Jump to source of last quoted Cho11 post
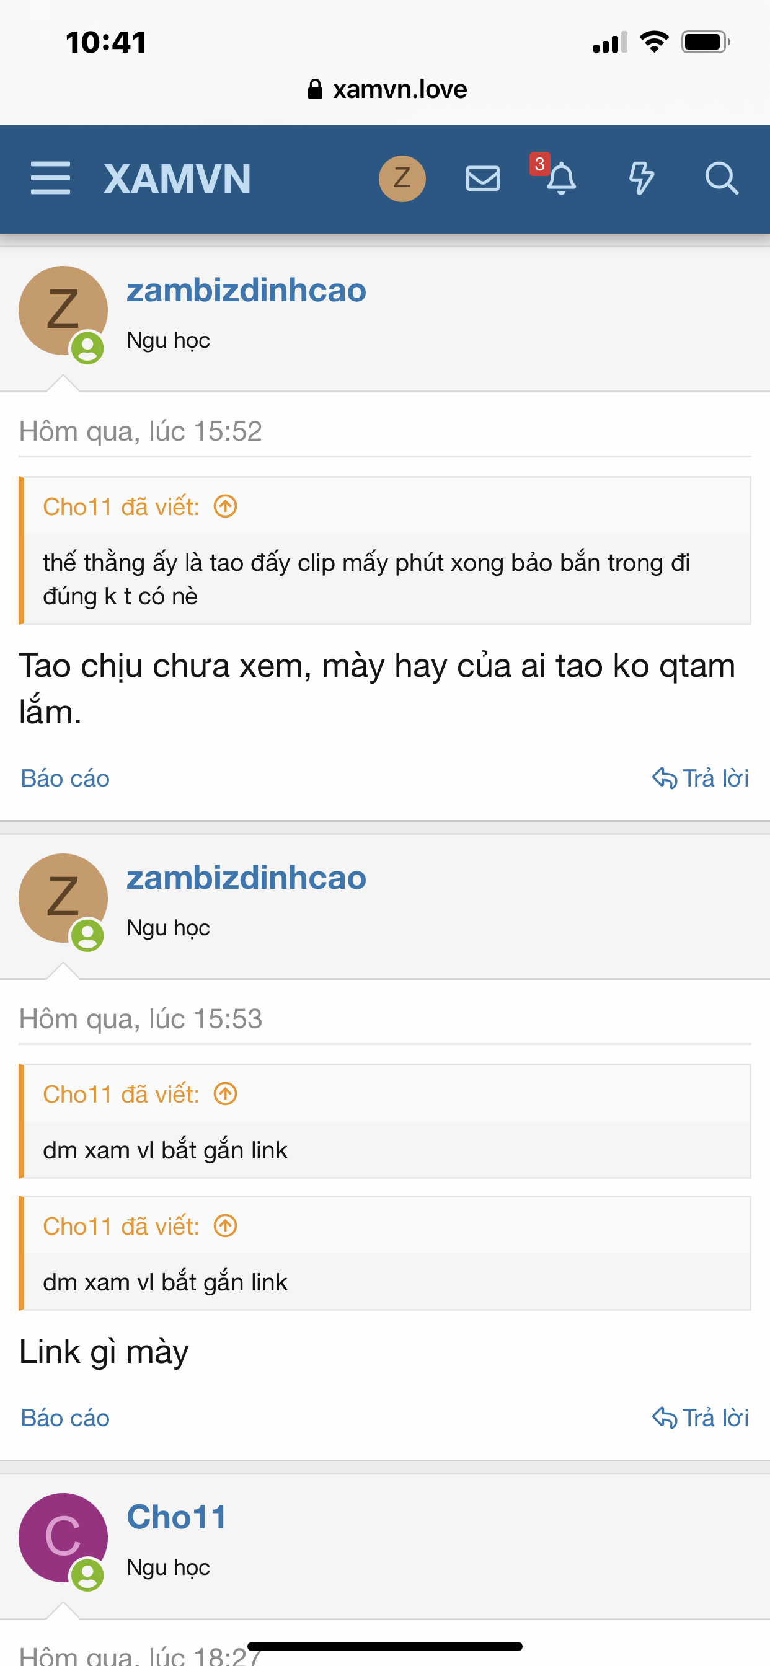 225,1226
